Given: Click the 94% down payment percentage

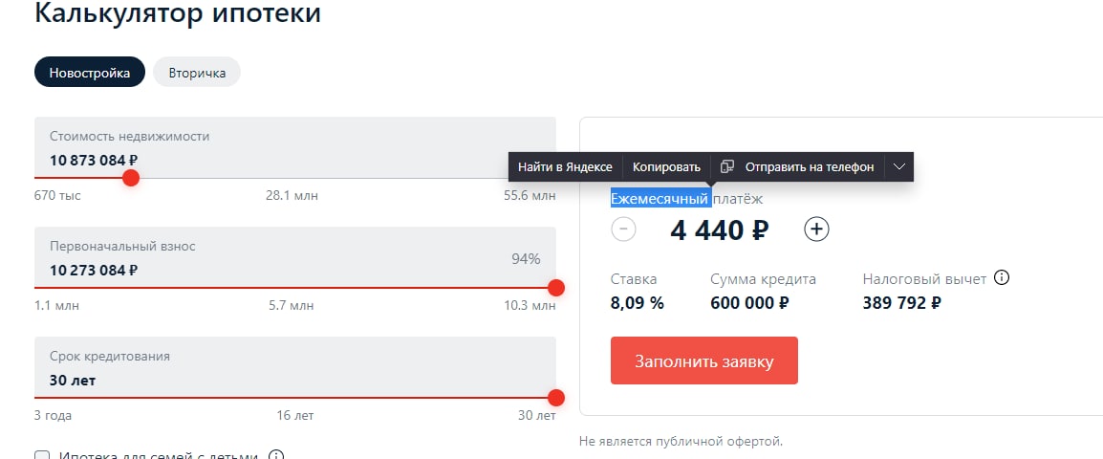Looking at the screenshot, I should coord(527,259).
